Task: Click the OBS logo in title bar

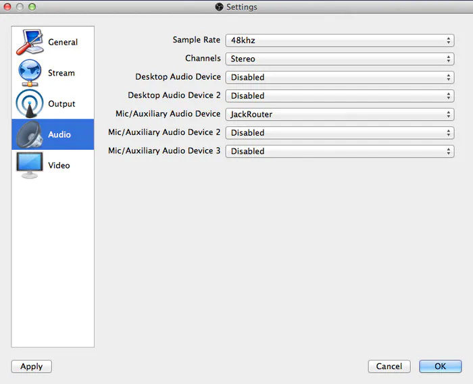Action: 220,7
